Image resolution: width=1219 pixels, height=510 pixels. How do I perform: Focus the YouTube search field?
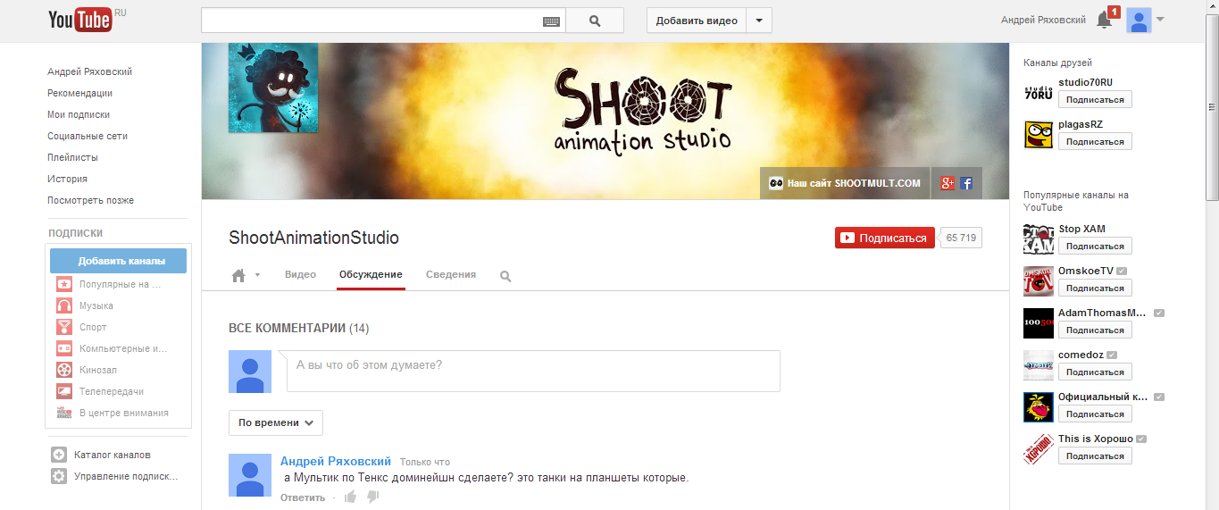click(x=372, y=21)
